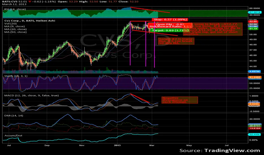This screenshot has width=264, height=155.
Task: Click the 2013 label on time axis
Action: tap(117, 145)
